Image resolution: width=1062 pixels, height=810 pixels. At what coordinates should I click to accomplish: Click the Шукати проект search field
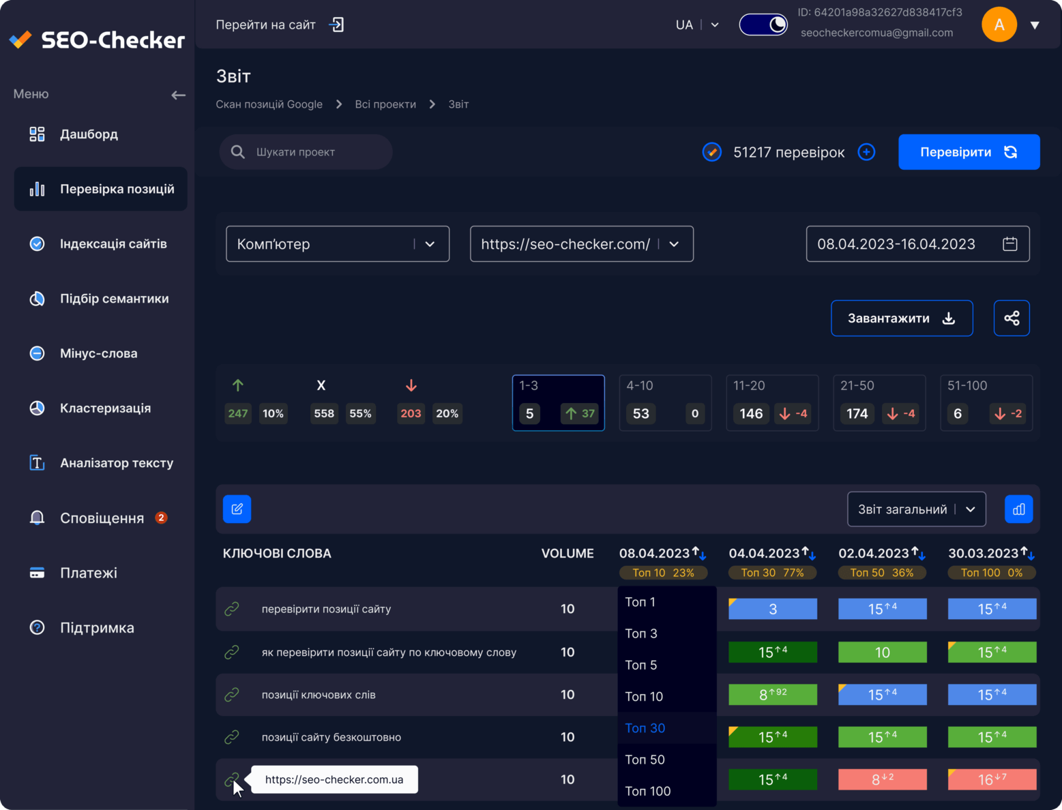306,152
